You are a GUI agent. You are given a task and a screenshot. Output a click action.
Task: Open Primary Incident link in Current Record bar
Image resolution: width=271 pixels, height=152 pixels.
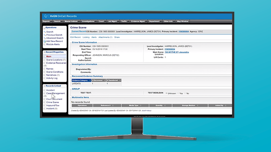(184, 31)
